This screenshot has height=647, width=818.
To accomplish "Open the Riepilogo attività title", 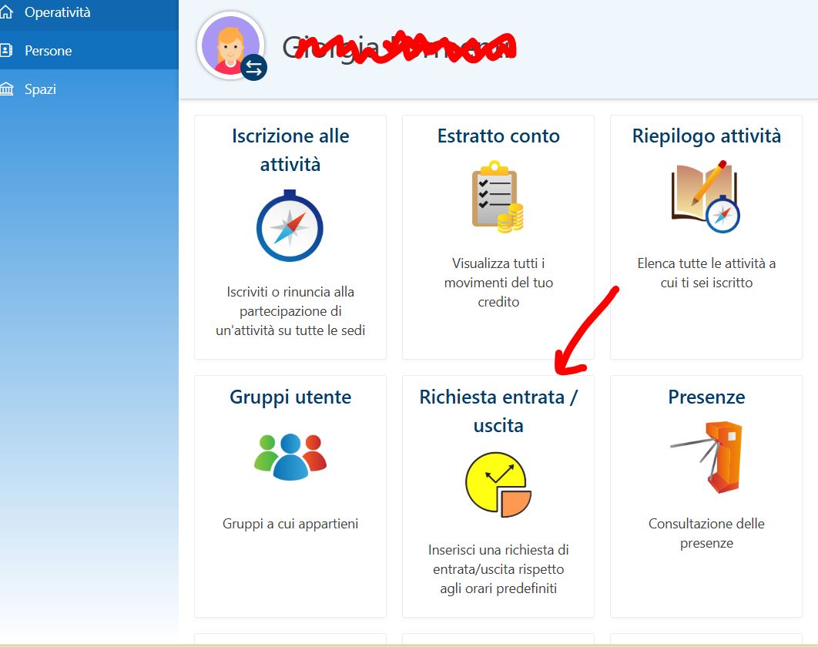I will (706, 136).
